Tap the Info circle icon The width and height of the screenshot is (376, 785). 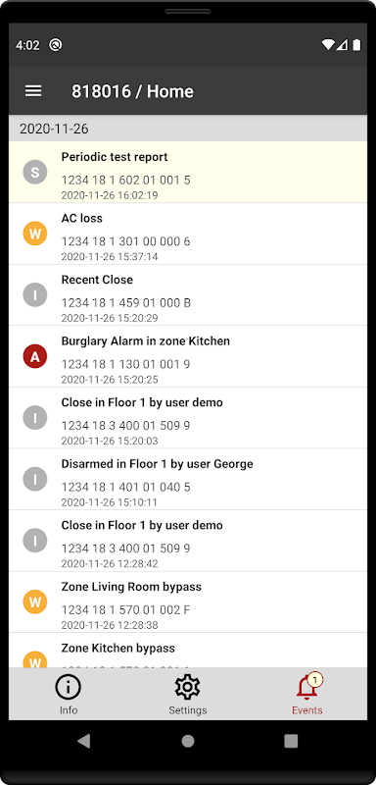pyautogui.click(x=69, y=687)
